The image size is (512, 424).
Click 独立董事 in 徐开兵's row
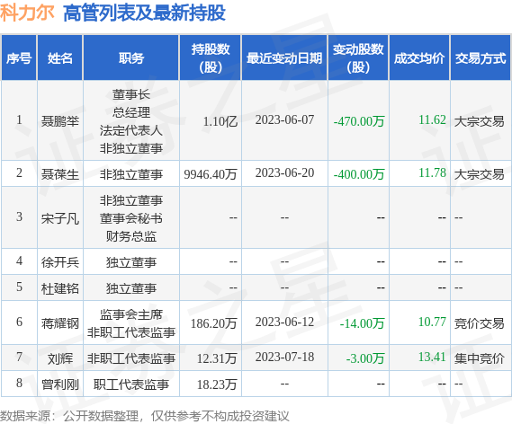[x=131, y=262]
